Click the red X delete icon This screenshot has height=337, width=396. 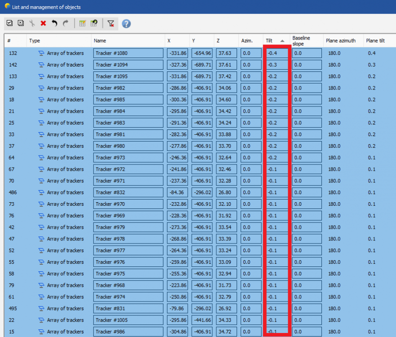pyautogui.click(x=43, y=23)
